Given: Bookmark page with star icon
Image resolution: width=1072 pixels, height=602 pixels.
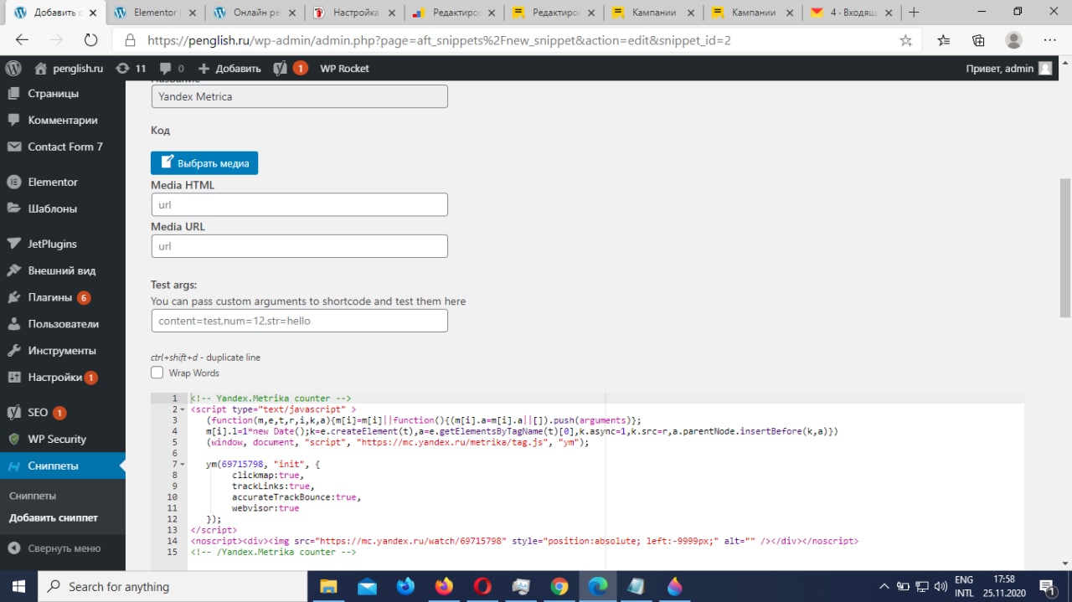Looking at the screenshot, I should pos(905,40).
